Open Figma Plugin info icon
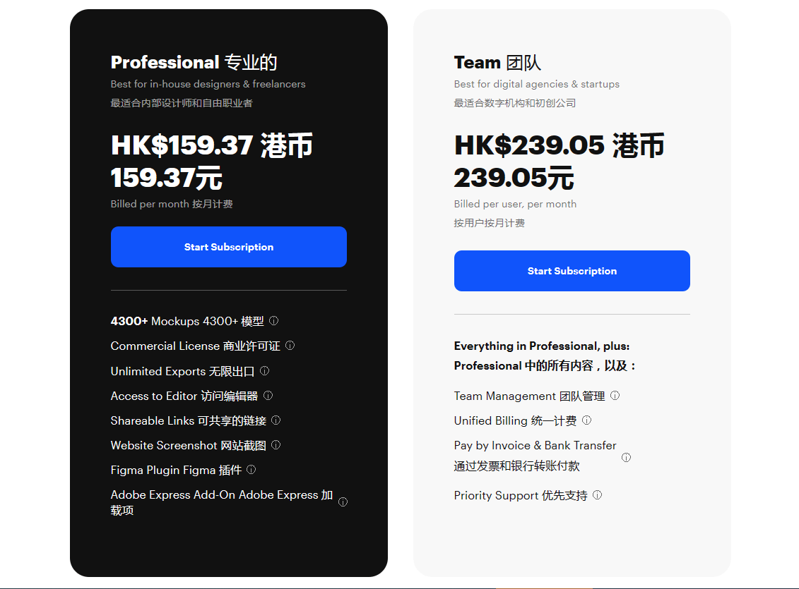 [x=251, y=470]
